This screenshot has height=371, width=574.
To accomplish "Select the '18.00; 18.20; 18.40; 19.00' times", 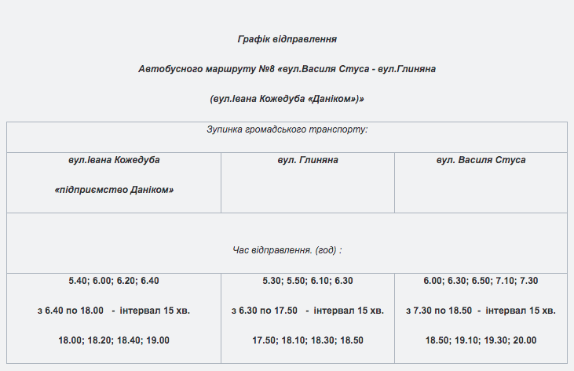I will tap(114, 340).
